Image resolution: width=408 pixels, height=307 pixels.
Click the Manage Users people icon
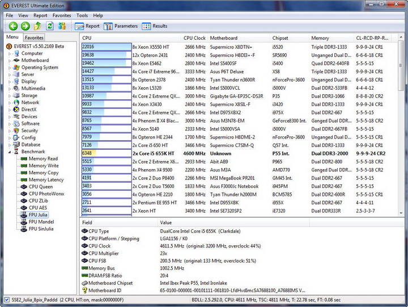click(x=62, y=26)
